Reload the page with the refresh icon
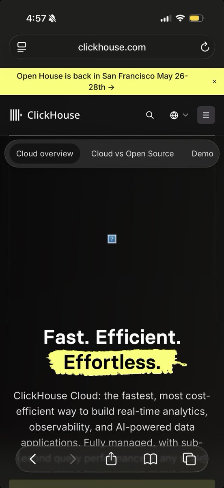 pyautogui.click(x=205, y=47)
